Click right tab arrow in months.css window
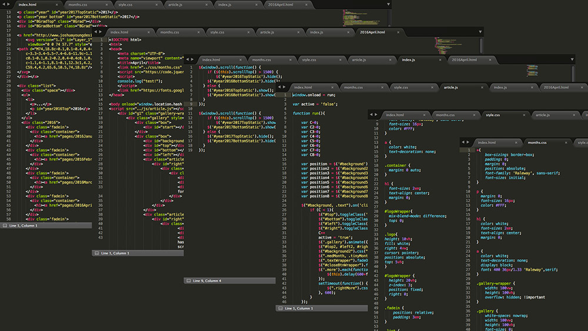Image resolution: width=588 pixels, height=331 pixels. tap(468, 142)
